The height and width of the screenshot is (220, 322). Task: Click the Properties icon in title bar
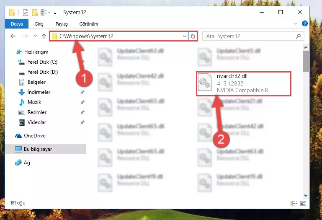click(x=26, y=13)
